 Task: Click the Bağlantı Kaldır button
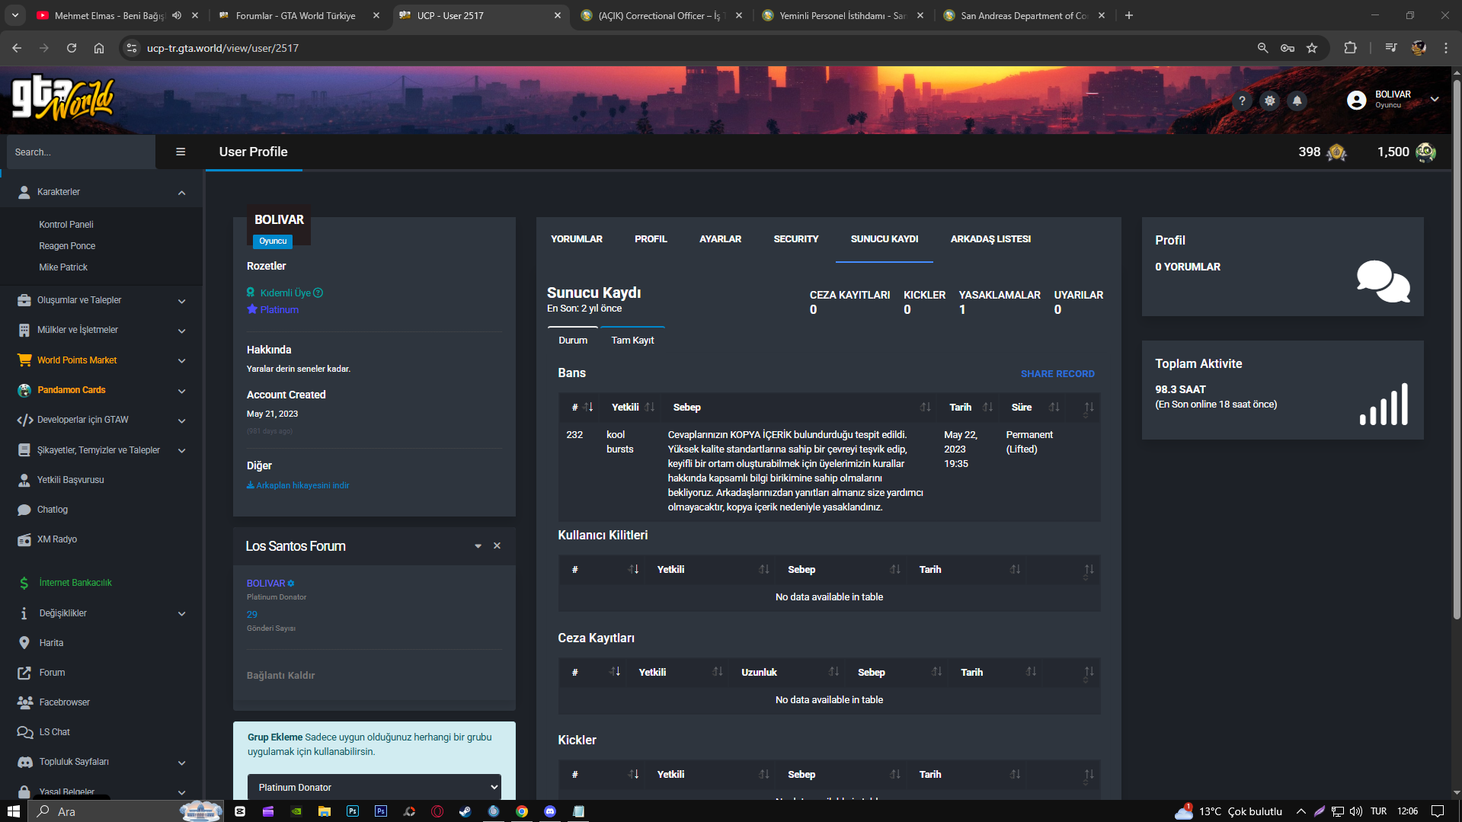point(280,676)
